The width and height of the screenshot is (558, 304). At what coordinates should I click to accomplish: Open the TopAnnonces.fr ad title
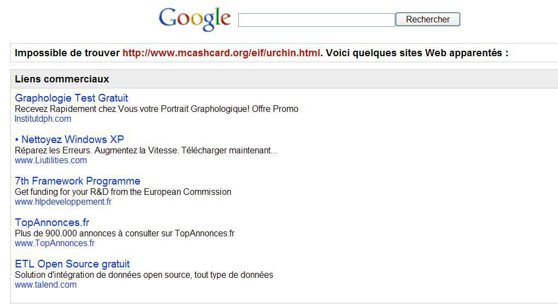click(x=52, y=222)
